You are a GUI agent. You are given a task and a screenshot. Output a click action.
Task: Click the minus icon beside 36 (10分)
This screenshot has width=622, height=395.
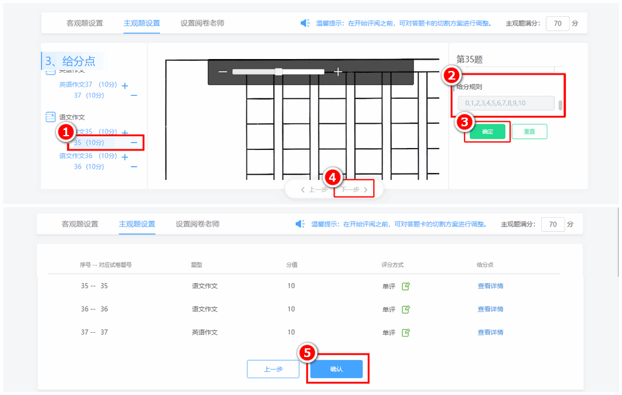pyautogui.click(x=134, y=167)
